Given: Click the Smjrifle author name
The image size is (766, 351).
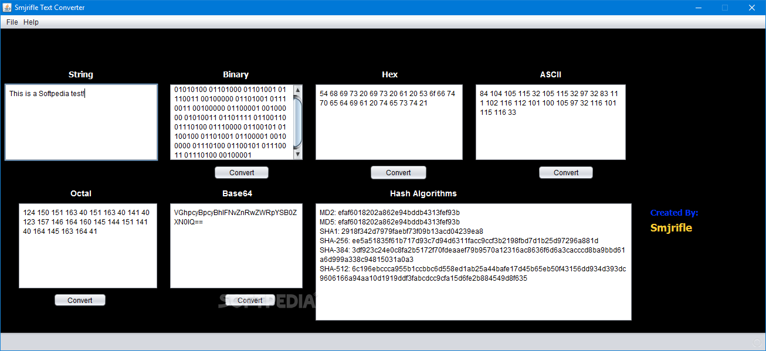Looking at the screenshot, I should click(671, 228).
